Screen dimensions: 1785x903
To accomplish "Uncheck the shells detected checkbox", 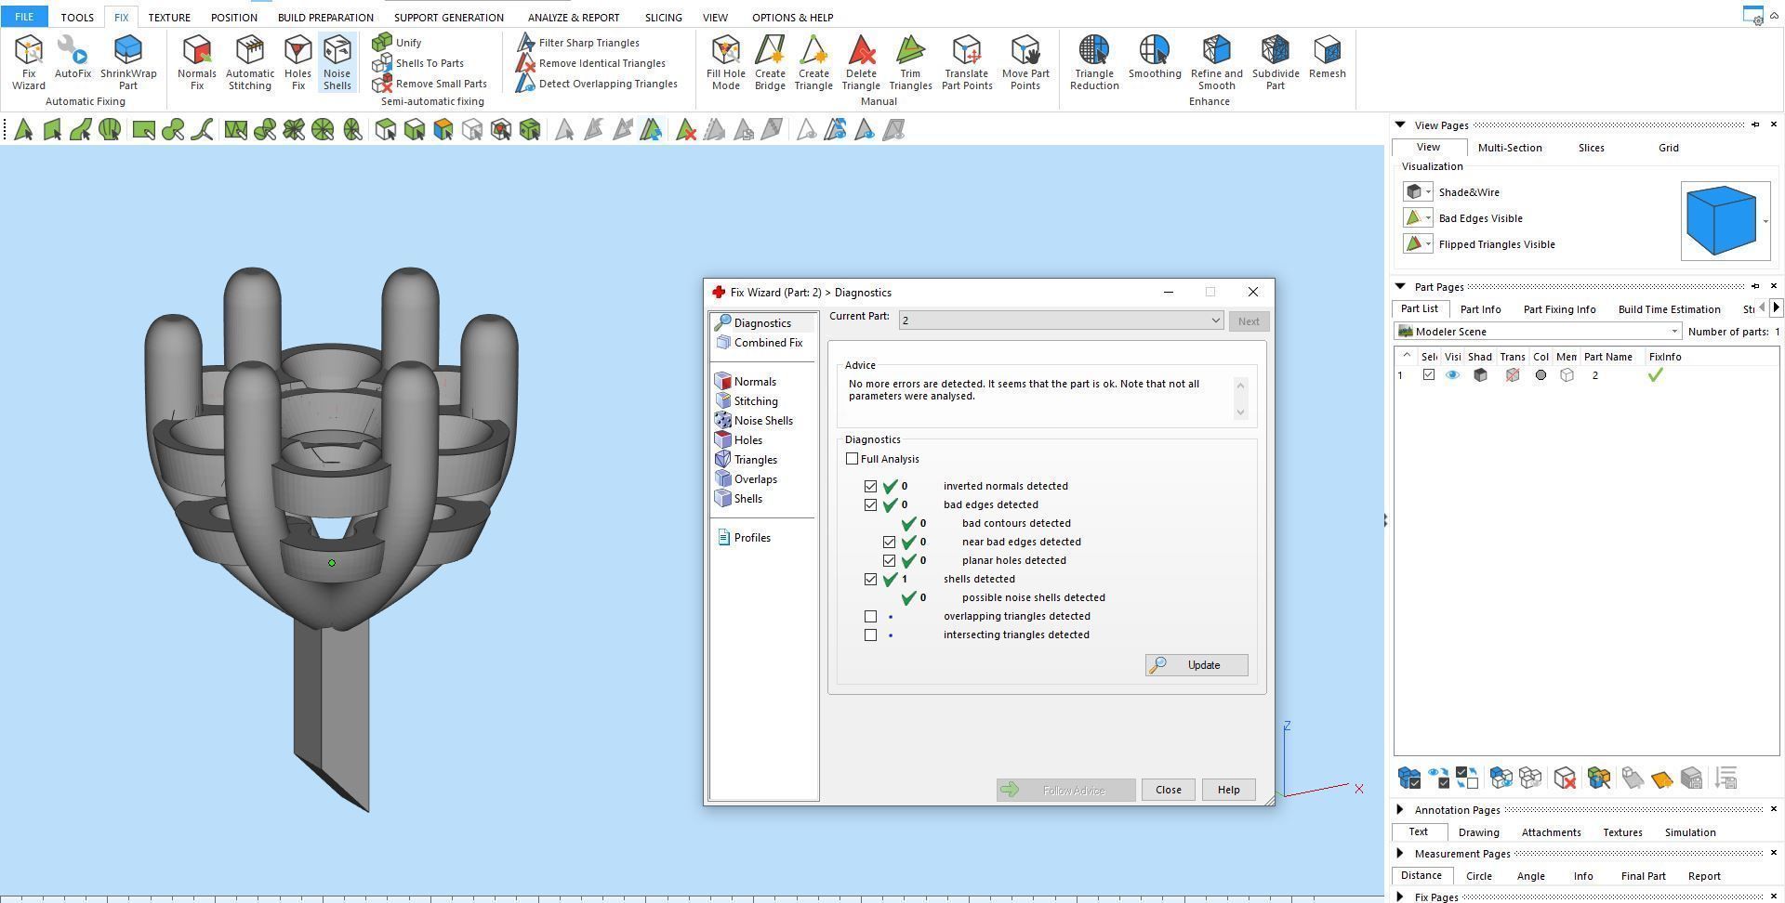I will pyautogui.click(x=870, y=579).
